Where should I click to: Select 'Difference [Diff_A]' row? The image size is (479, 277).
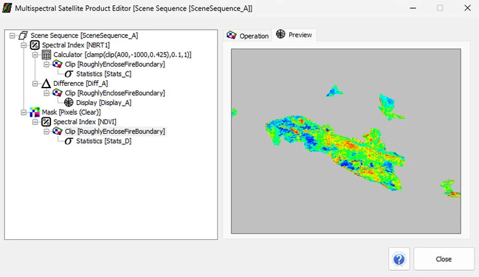80,84
